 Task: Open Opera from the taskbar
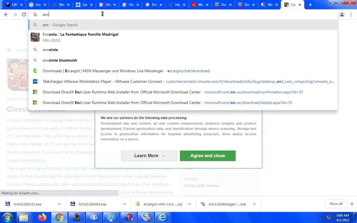click(x=129, y=217)
